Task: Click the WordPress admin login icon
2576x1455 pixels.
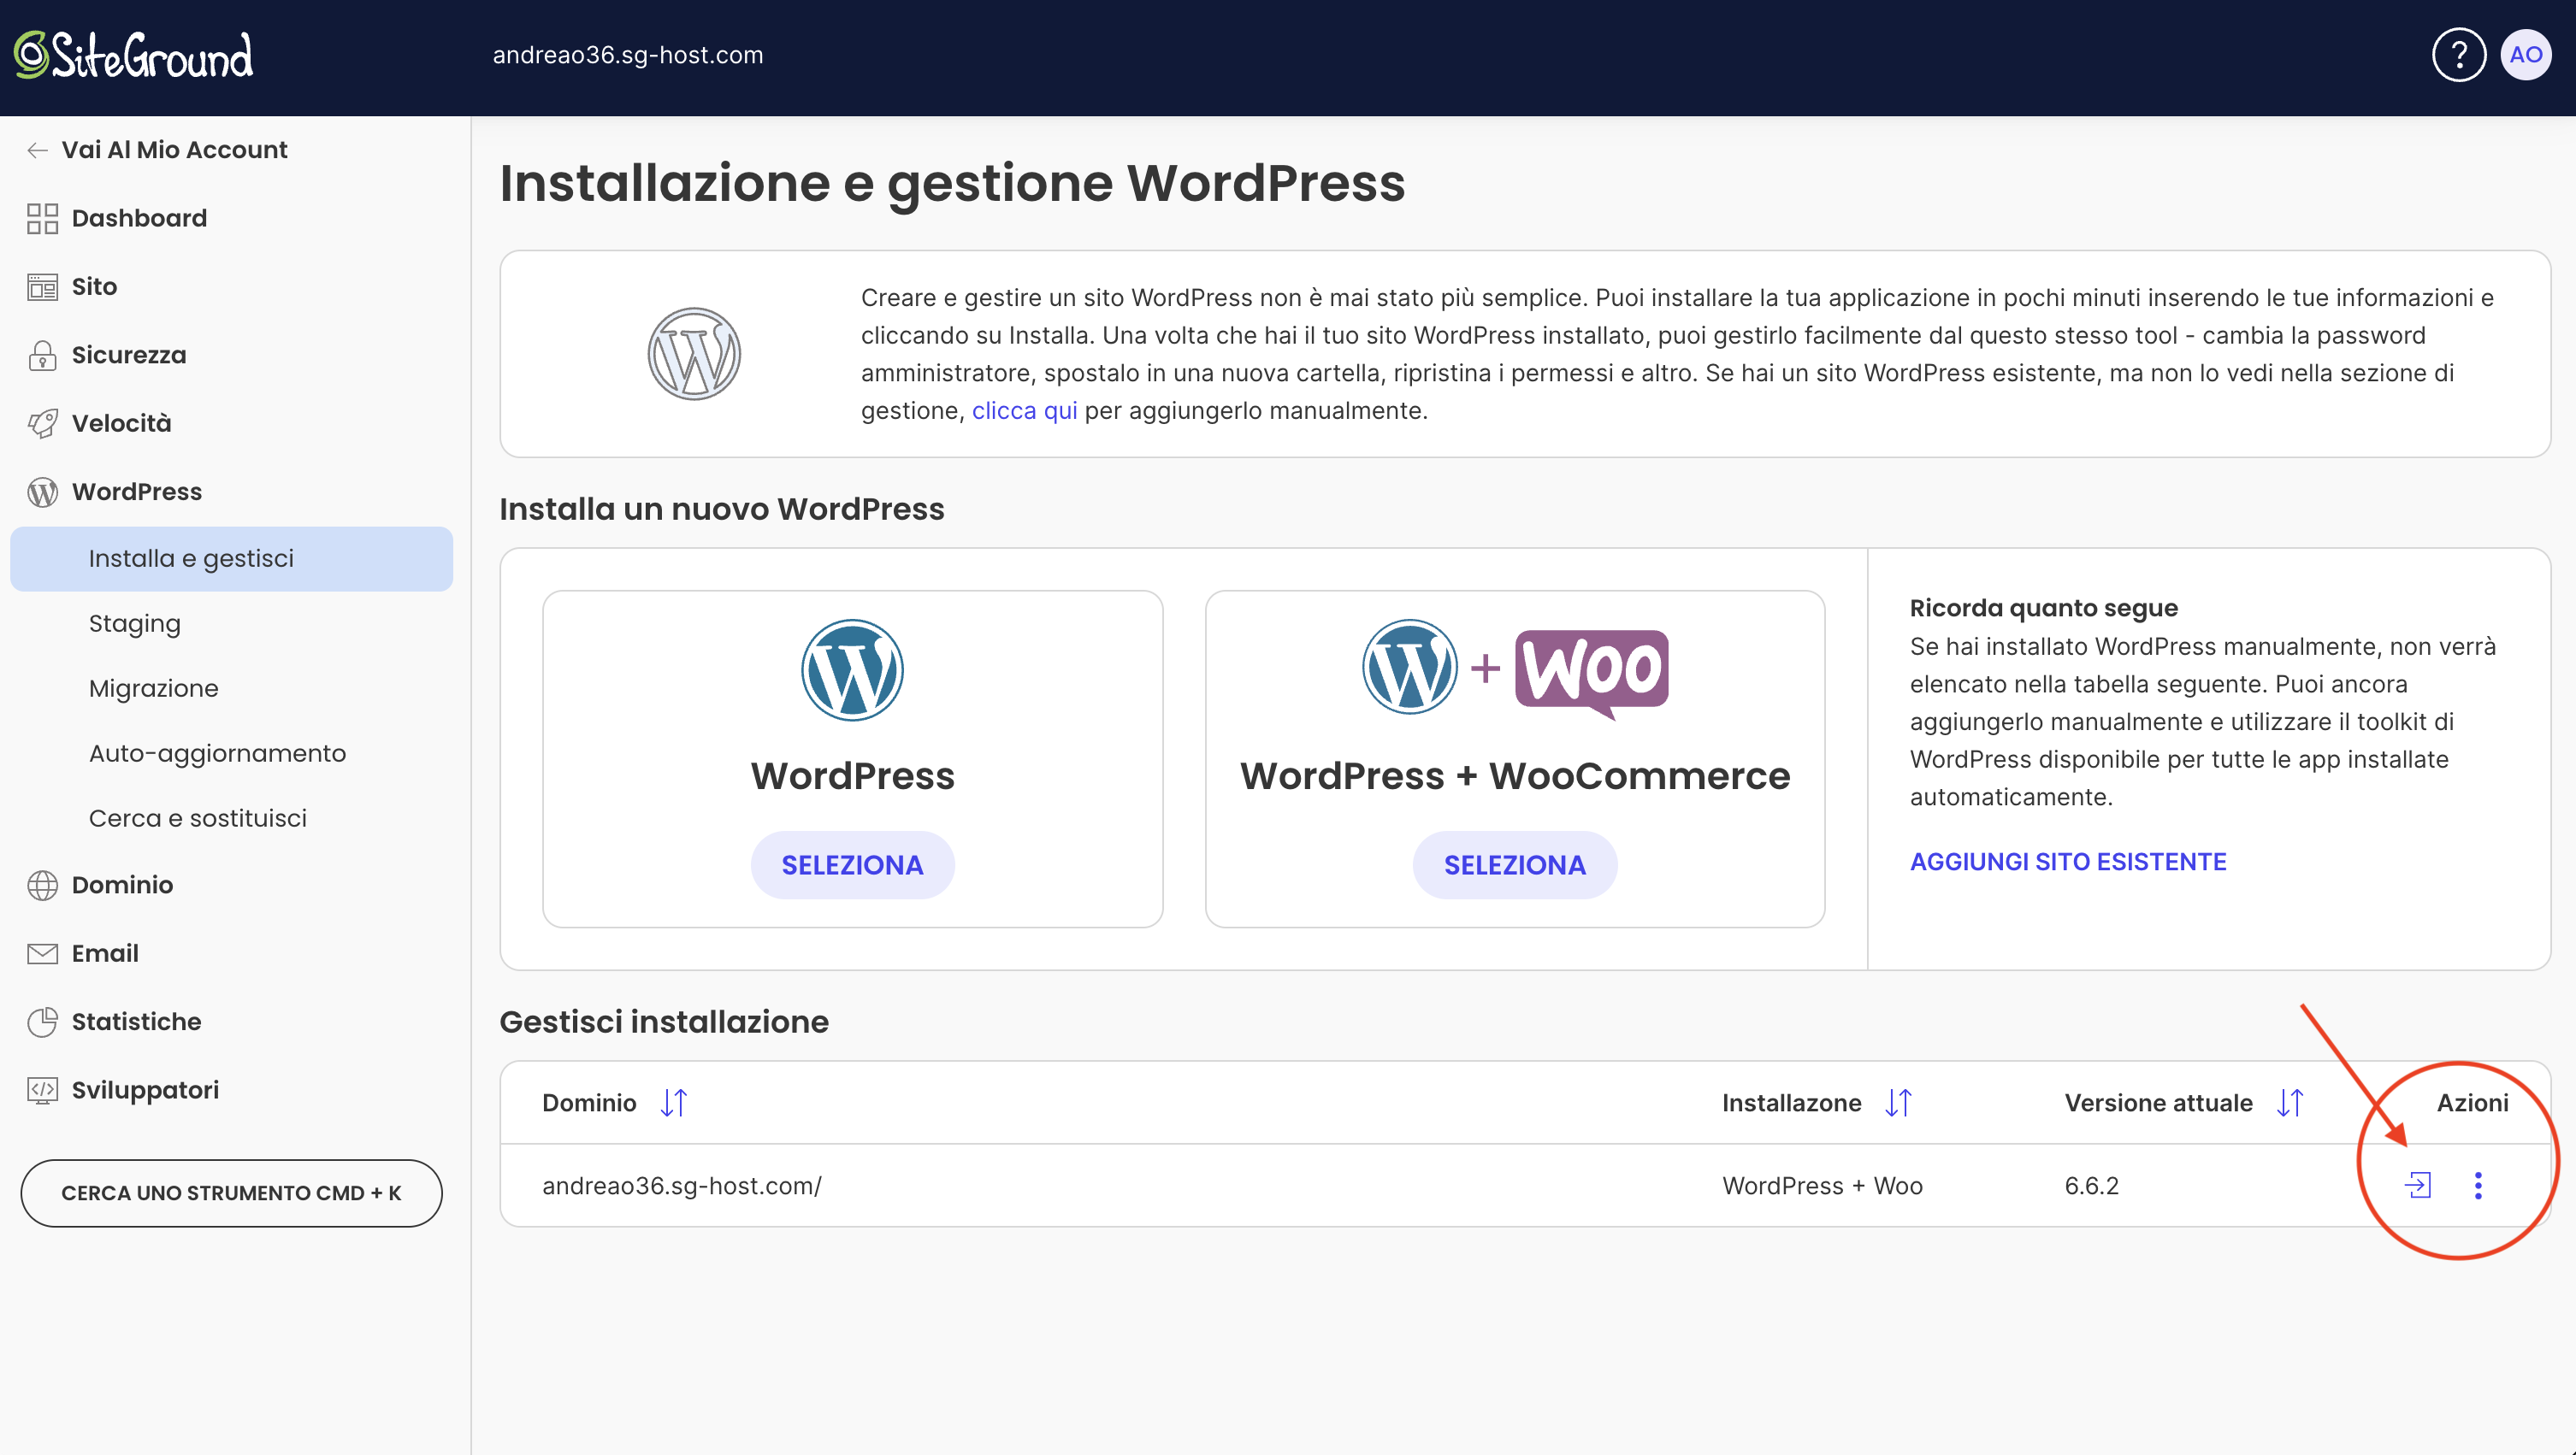Action: [x=2417, y=1185]
